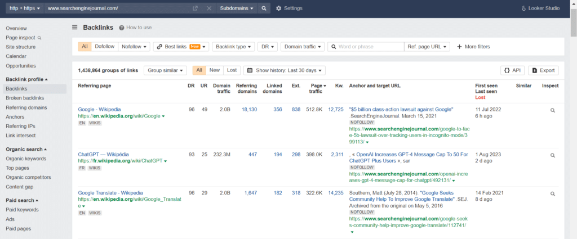Image resolution: width=577 pixels, height=239 pixels.
Task: Click the URL input with searchenginejournal.com
Action: tap(118, 8)
